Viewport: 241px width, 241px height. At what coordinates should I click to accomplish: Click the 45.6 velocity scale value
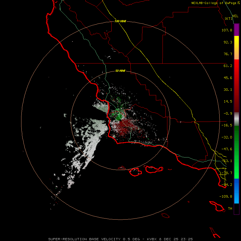(x=228, y=78)
